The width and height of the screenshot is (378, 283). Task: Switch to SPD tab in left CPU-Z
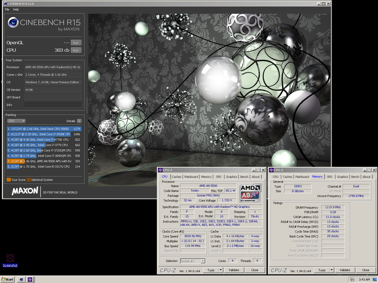point(219,177)
